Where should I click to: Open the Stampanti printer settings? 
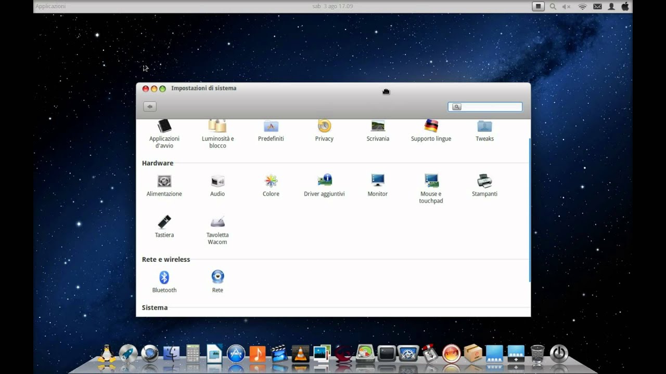pos(484,186)
